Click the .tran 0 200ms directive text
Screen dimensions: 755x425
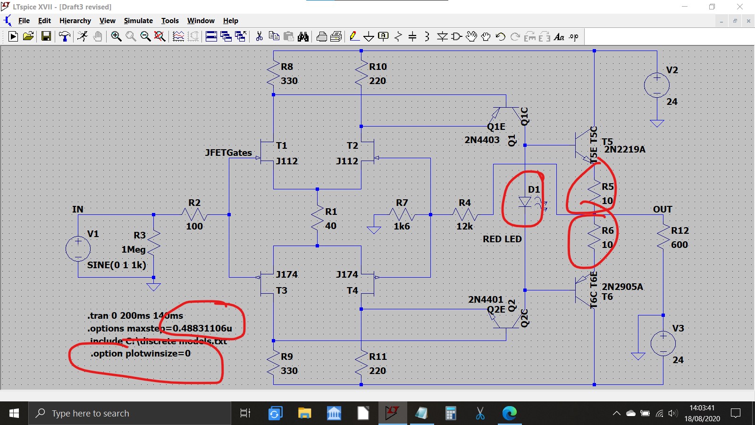(135, 315)
